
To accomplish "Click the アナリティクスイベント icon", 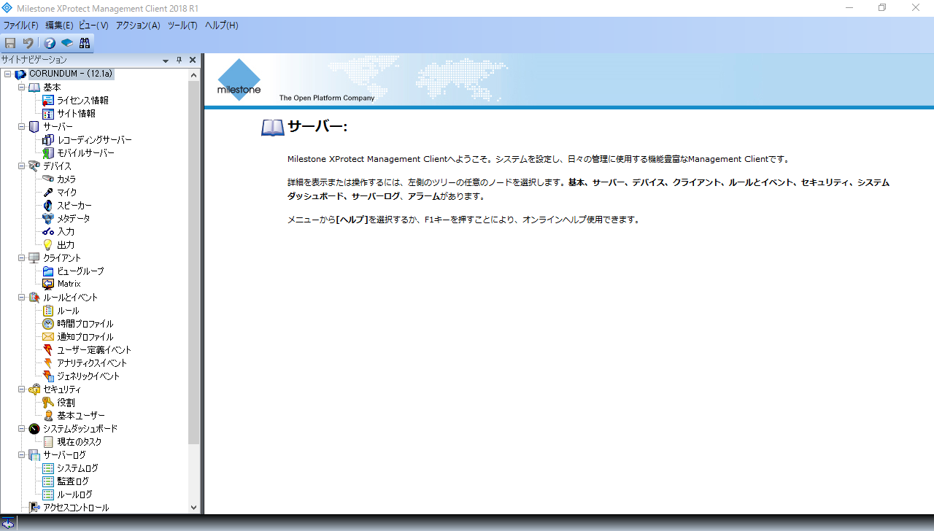I will coord(48,363).
